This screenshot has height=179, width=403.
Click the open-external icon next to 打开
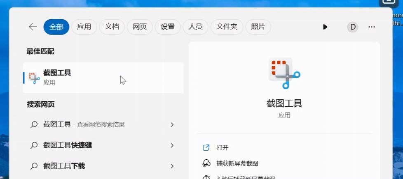point(206,148)
